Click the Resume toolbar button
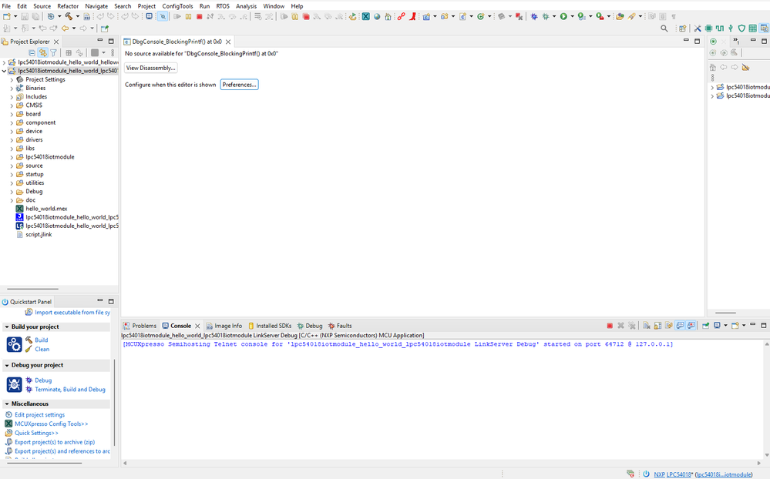This screenshot has width=770, height=479. [177, 16]
